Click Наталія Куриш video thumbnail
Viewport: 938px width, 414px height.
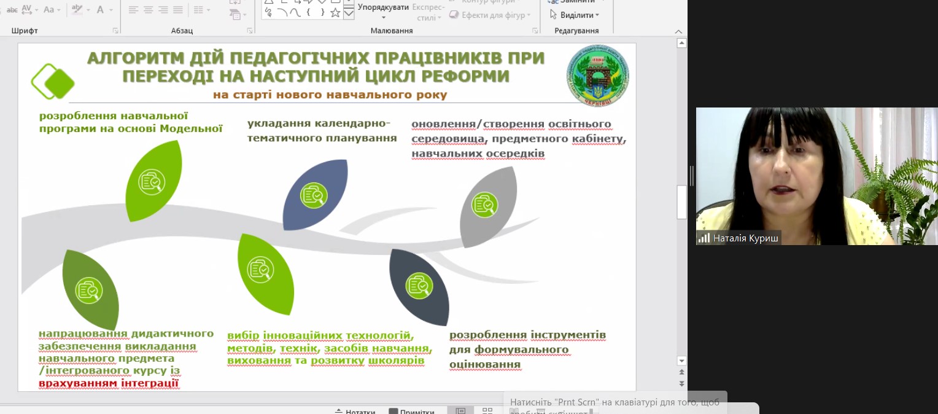tap(816, 176)
